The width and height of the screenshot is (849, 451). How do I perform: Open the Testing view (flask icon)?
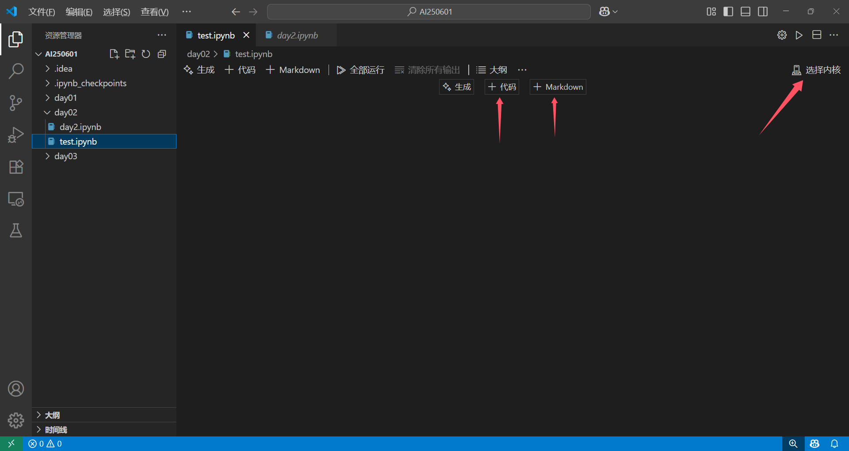16,230
